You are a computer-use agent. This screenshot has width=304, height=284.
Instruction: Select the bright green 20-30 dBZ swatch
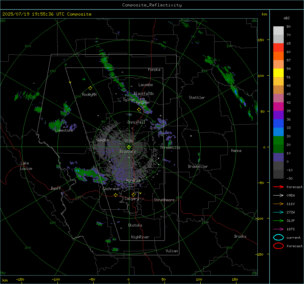pos(278,140)
